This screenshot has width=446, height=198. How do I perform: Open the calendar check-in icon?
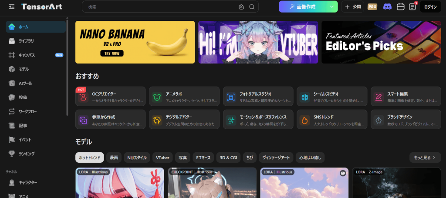pos(400,7)
